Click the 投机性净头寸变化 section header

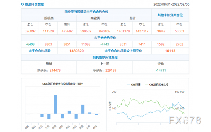pyautogui.click(x=105, y=57)
